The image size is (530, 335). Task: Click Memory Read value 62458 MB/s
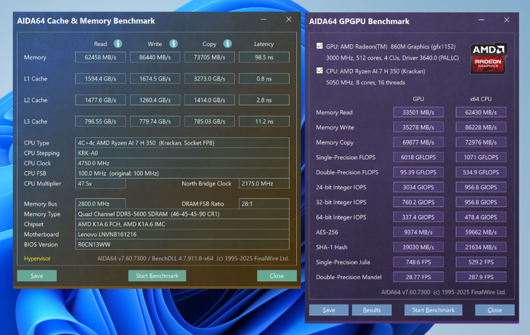coord(101,57)
